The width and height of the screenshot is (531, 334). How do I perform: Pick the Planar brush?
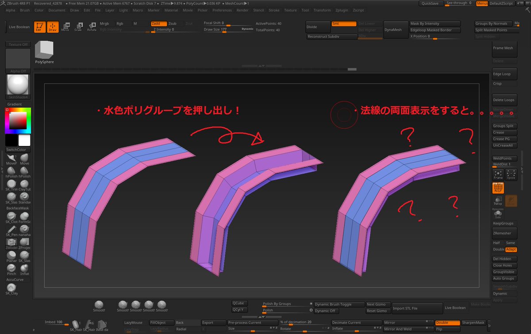[11, 257]
